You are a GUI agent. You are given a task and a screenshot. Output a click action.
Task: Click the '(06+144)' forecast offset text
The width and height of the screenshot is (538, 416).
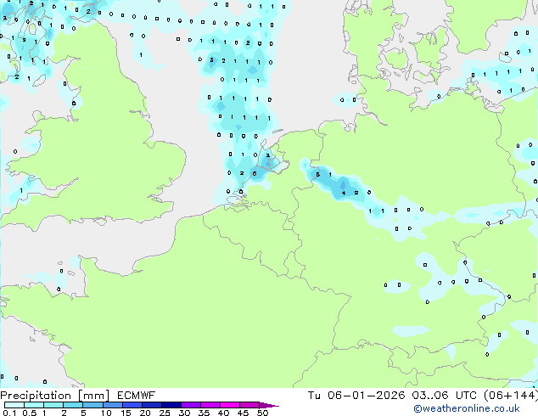pos(511,396)
